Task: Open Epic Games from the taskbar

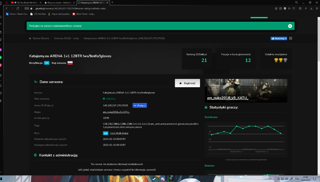Action: [x=171, y=179]
